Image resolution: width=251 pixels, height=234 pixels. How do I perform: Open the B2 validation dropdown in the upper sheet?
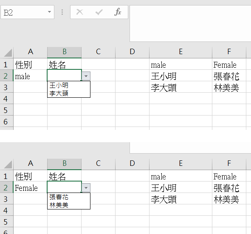pyautogui.click(x=86, y=76)
